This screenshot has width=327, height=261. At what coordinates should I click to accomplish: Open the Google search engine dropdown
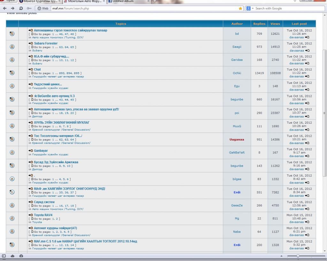[250, 9]
